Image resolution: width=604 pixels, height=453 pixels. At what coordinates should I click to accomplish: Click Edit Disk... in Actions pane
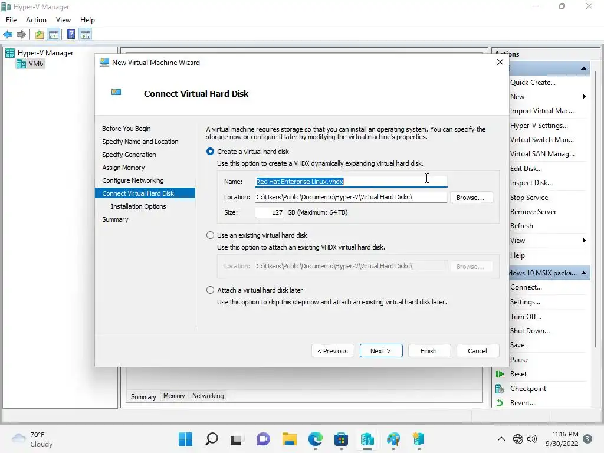point(526,169)
